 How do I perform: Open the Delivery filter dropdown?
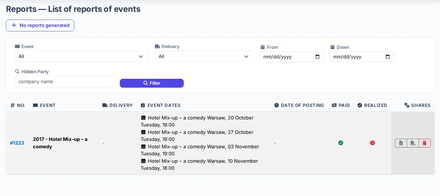click(204, 57)
